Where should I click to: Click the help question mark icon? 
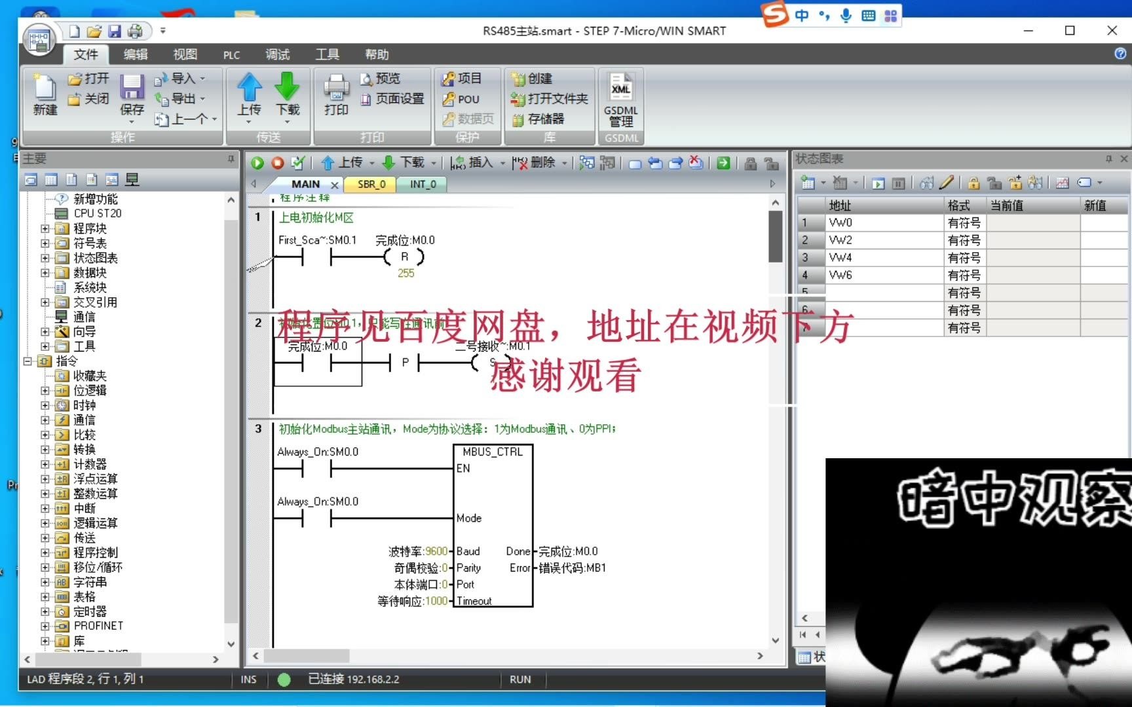click(1120, 54)
